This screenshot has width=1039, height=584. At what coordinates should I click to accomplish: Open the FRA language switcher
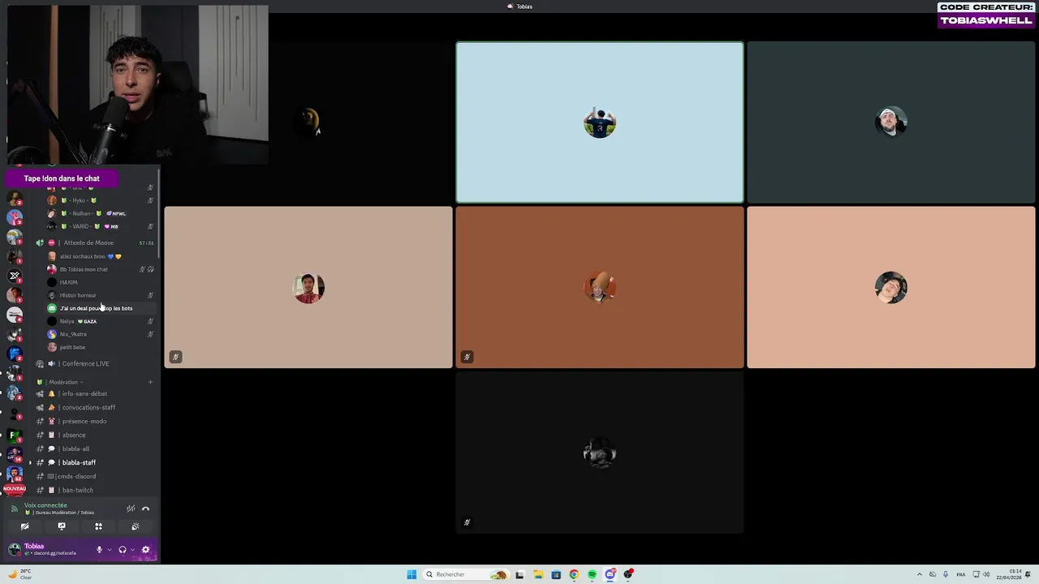coord(963,574)
